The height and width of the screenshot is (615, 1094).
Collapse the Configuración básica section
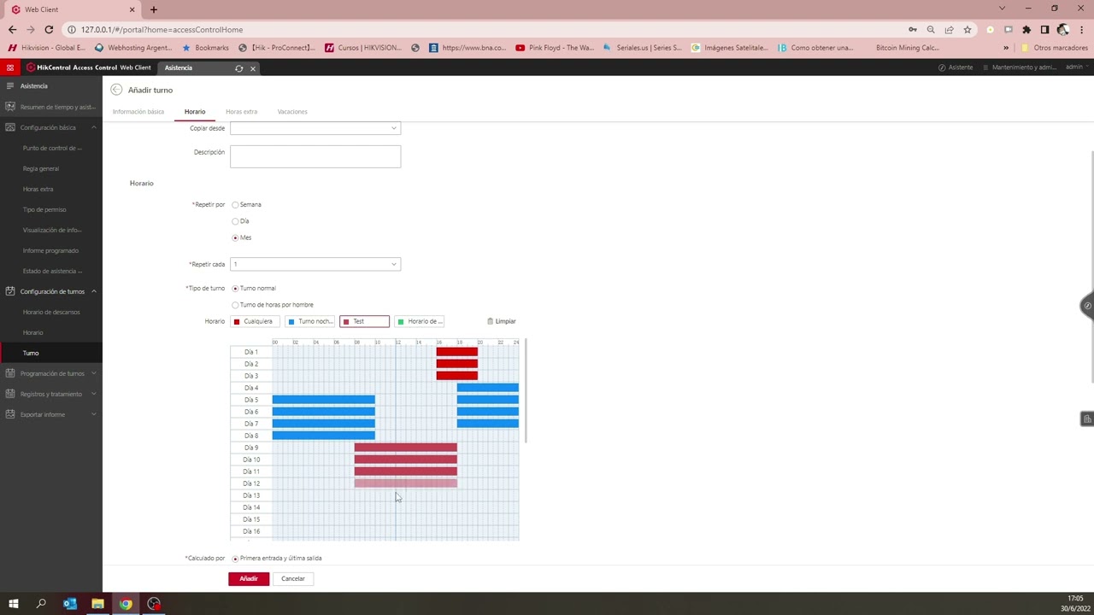[x=94, y=127]
